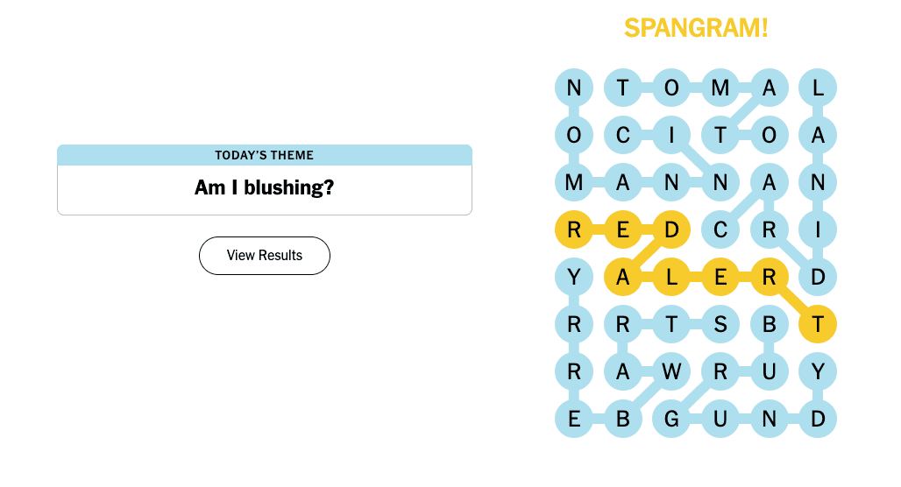Tap the B tile in STRAWBERRY
The image size is (901, 487).
[623, 420]
